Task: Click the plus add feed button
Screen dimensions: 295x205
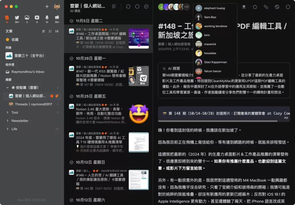Action: [47, 7]
